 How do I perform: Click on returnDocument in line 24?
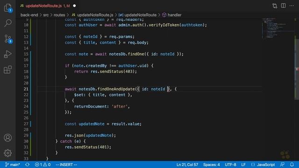tap(91, 106)
